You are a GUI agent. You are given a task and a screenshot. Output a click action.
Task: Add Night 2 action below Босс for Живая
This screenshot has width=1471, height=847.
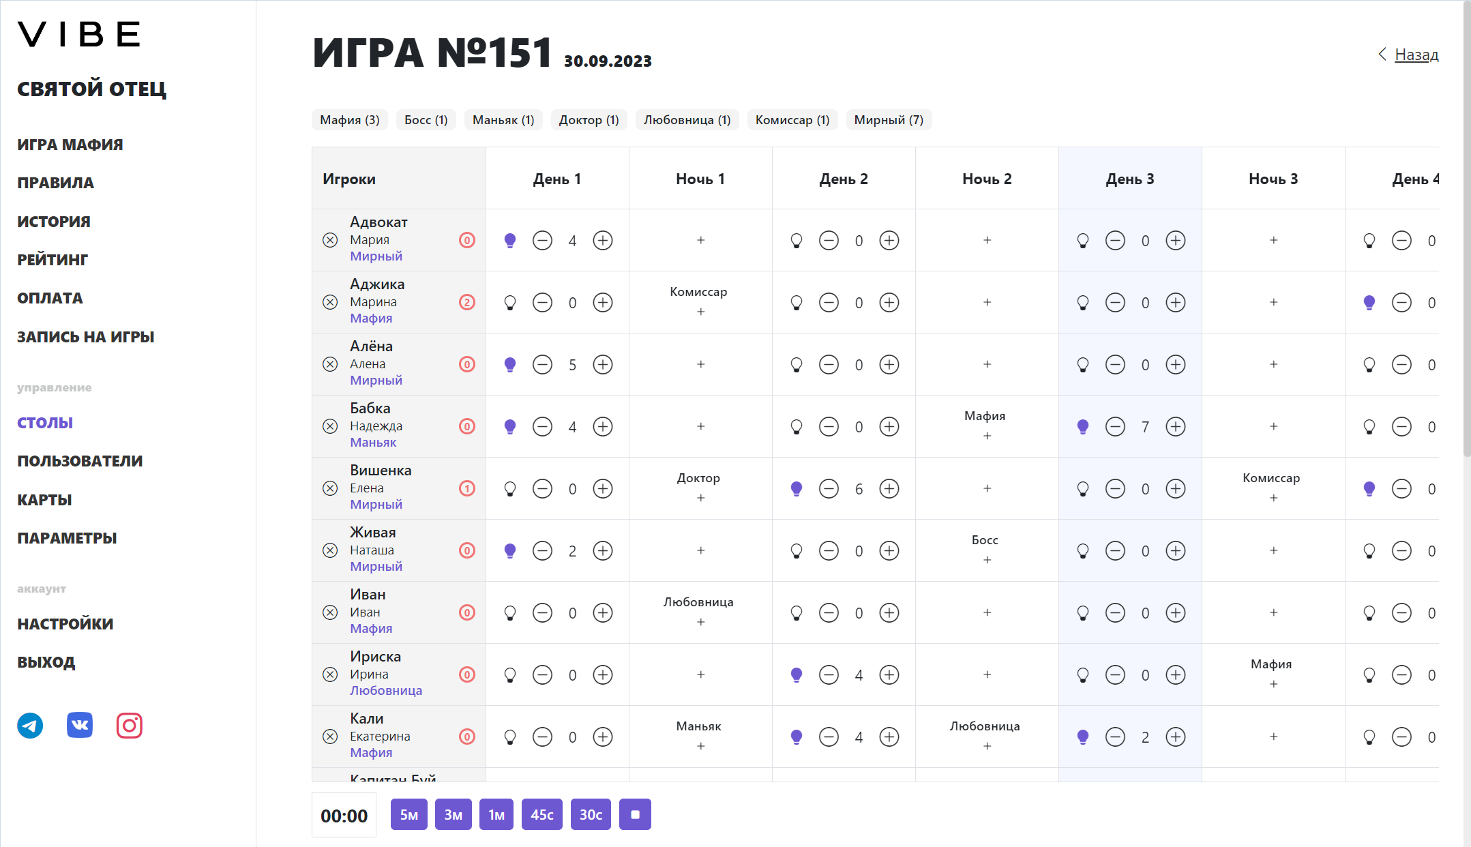pos(987,560)
